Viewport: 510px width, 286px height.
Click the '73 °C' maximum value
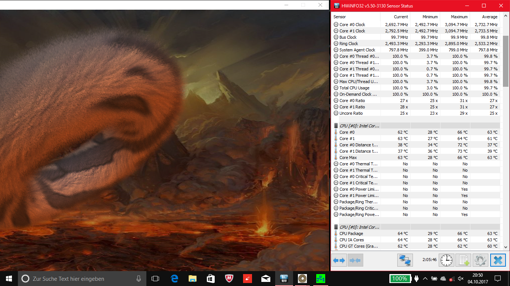click(x=463, y=151)
